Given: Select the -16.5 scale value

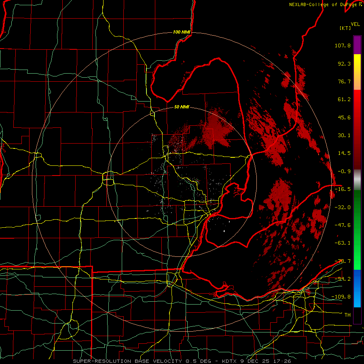Looking at the screenshot, I should tap(343, 189).
